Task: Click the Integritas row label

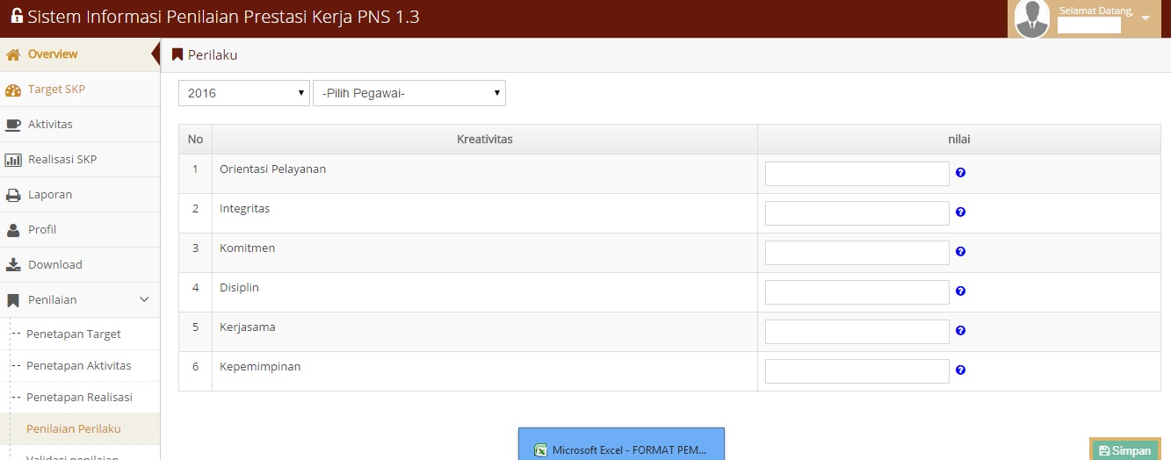Action: [x=245, y=209]
